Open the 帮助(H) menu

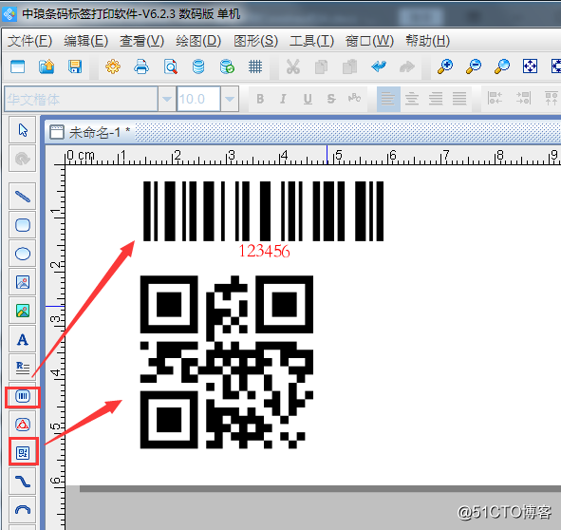427,41
